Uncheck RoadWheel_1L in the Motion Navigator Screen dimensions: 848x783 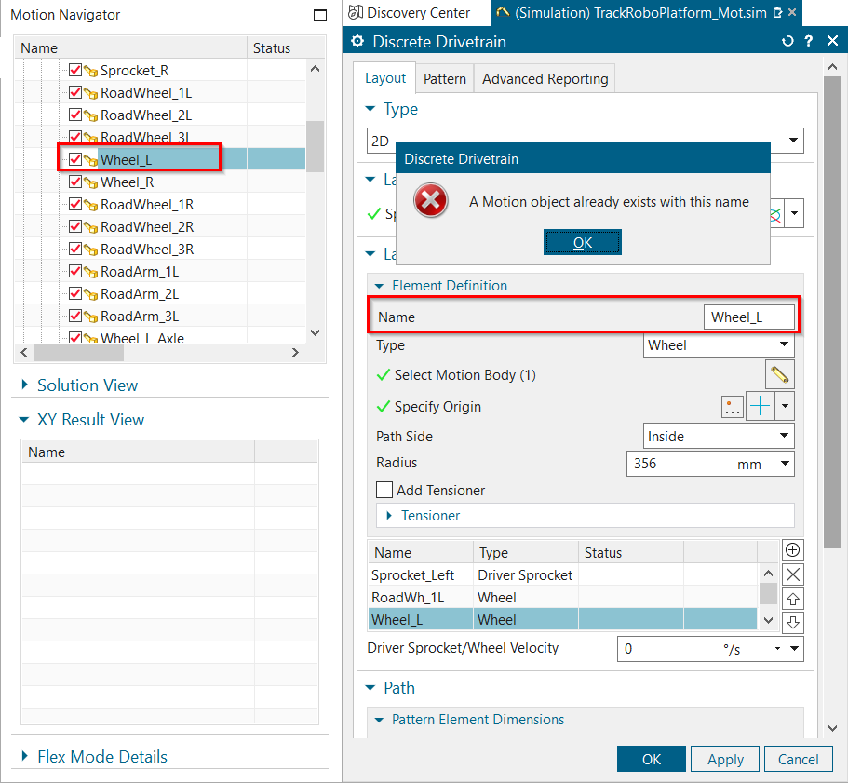[76, 92]
